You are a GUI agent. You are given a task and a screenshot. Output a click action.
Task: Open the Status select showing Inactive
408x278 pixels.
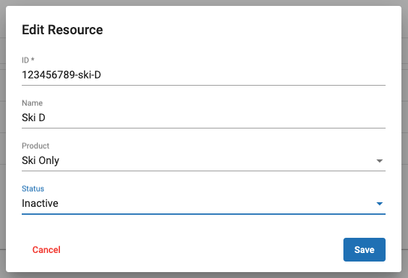[x=198, y=204]
